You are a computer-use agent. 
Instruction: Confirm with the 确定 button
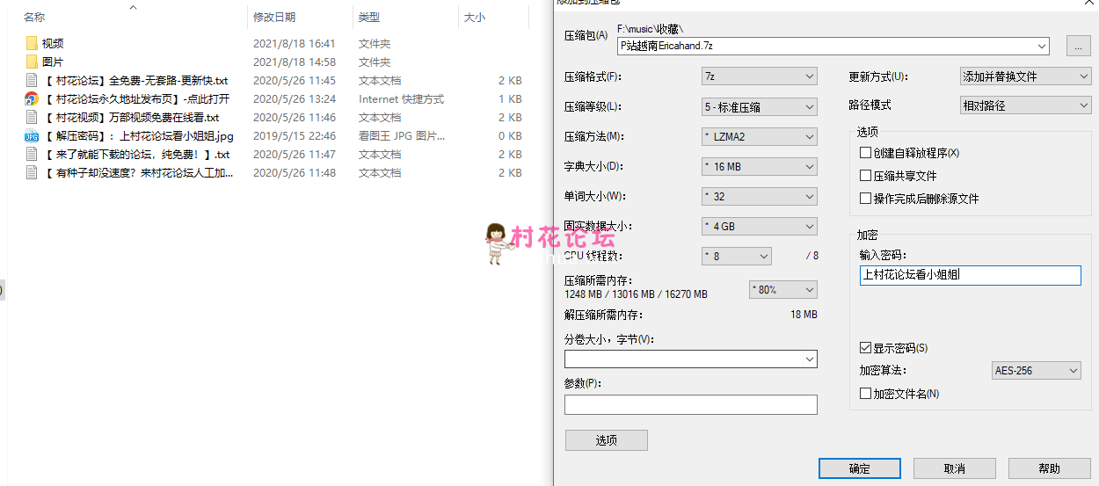(860, 468)
